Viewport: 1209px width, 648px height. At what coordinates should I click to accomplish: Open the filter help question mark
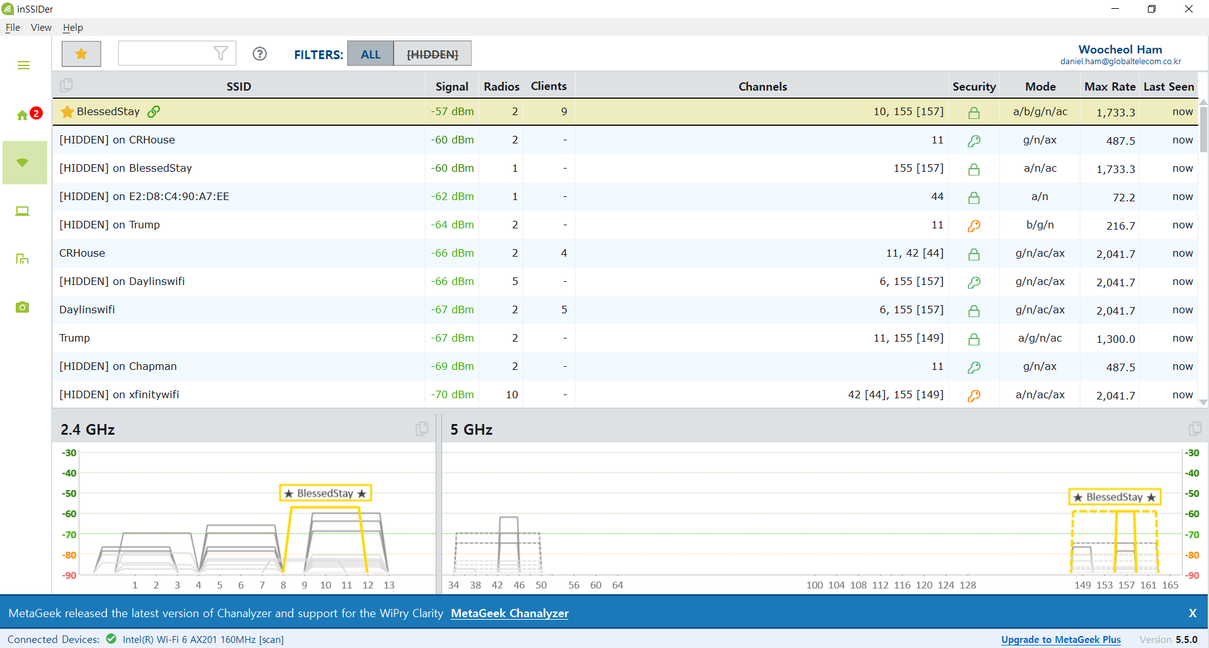(259, 54)
